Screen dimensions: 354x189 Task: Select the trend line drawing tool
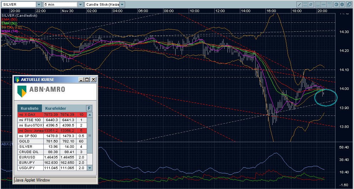click(300, 5)
